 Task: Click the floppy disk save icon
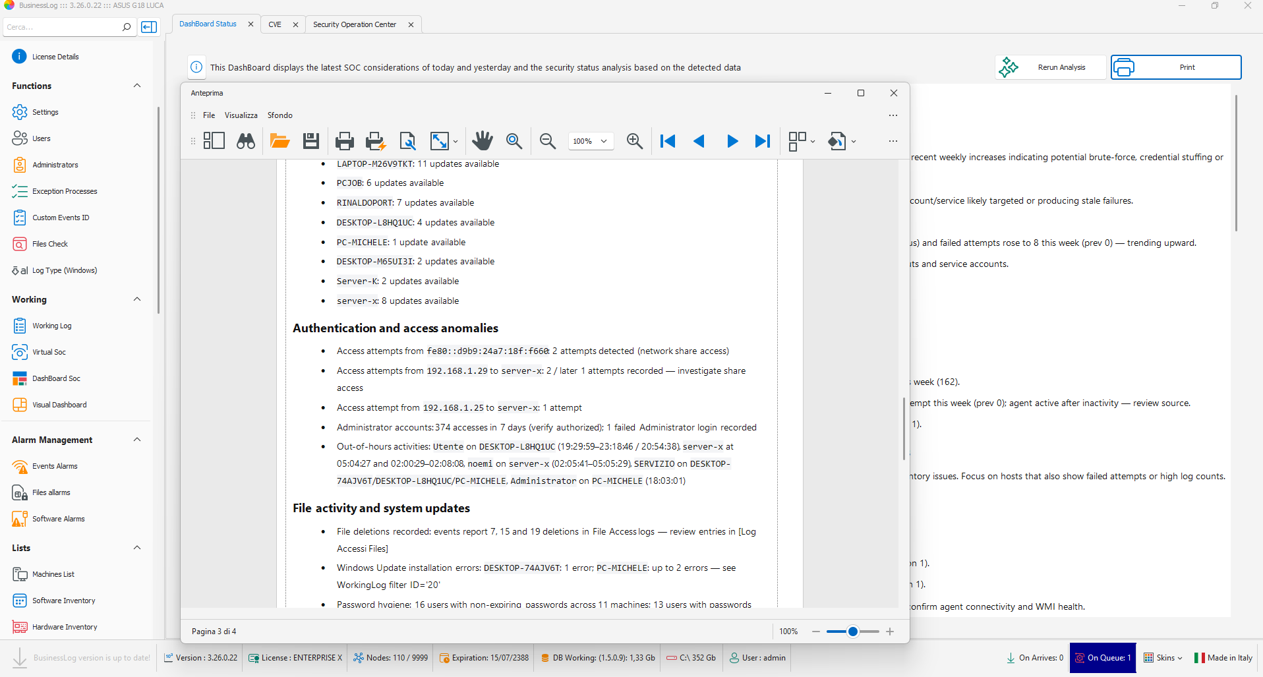(311, 141)
